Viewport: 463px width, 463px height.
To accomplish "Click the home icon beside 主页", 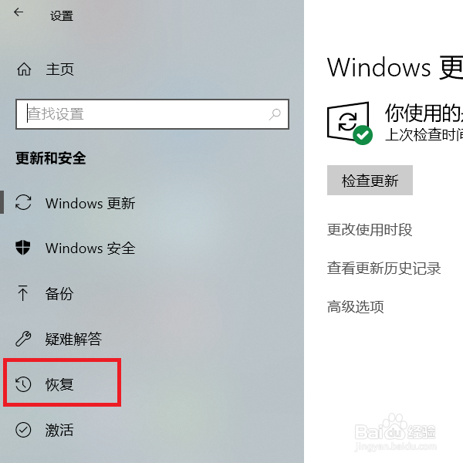I will point(24,69).
